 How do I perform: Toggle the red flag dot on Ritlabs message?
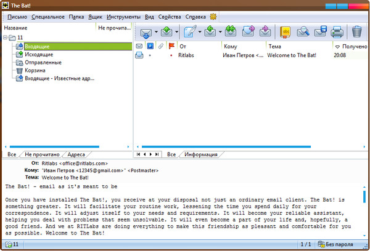tap(171, 55)
